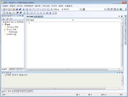The height and width of the screenshot is (97, 128).
Task: Open the New Project icon's dropdown arrow
Action: (x=6, y=9)
